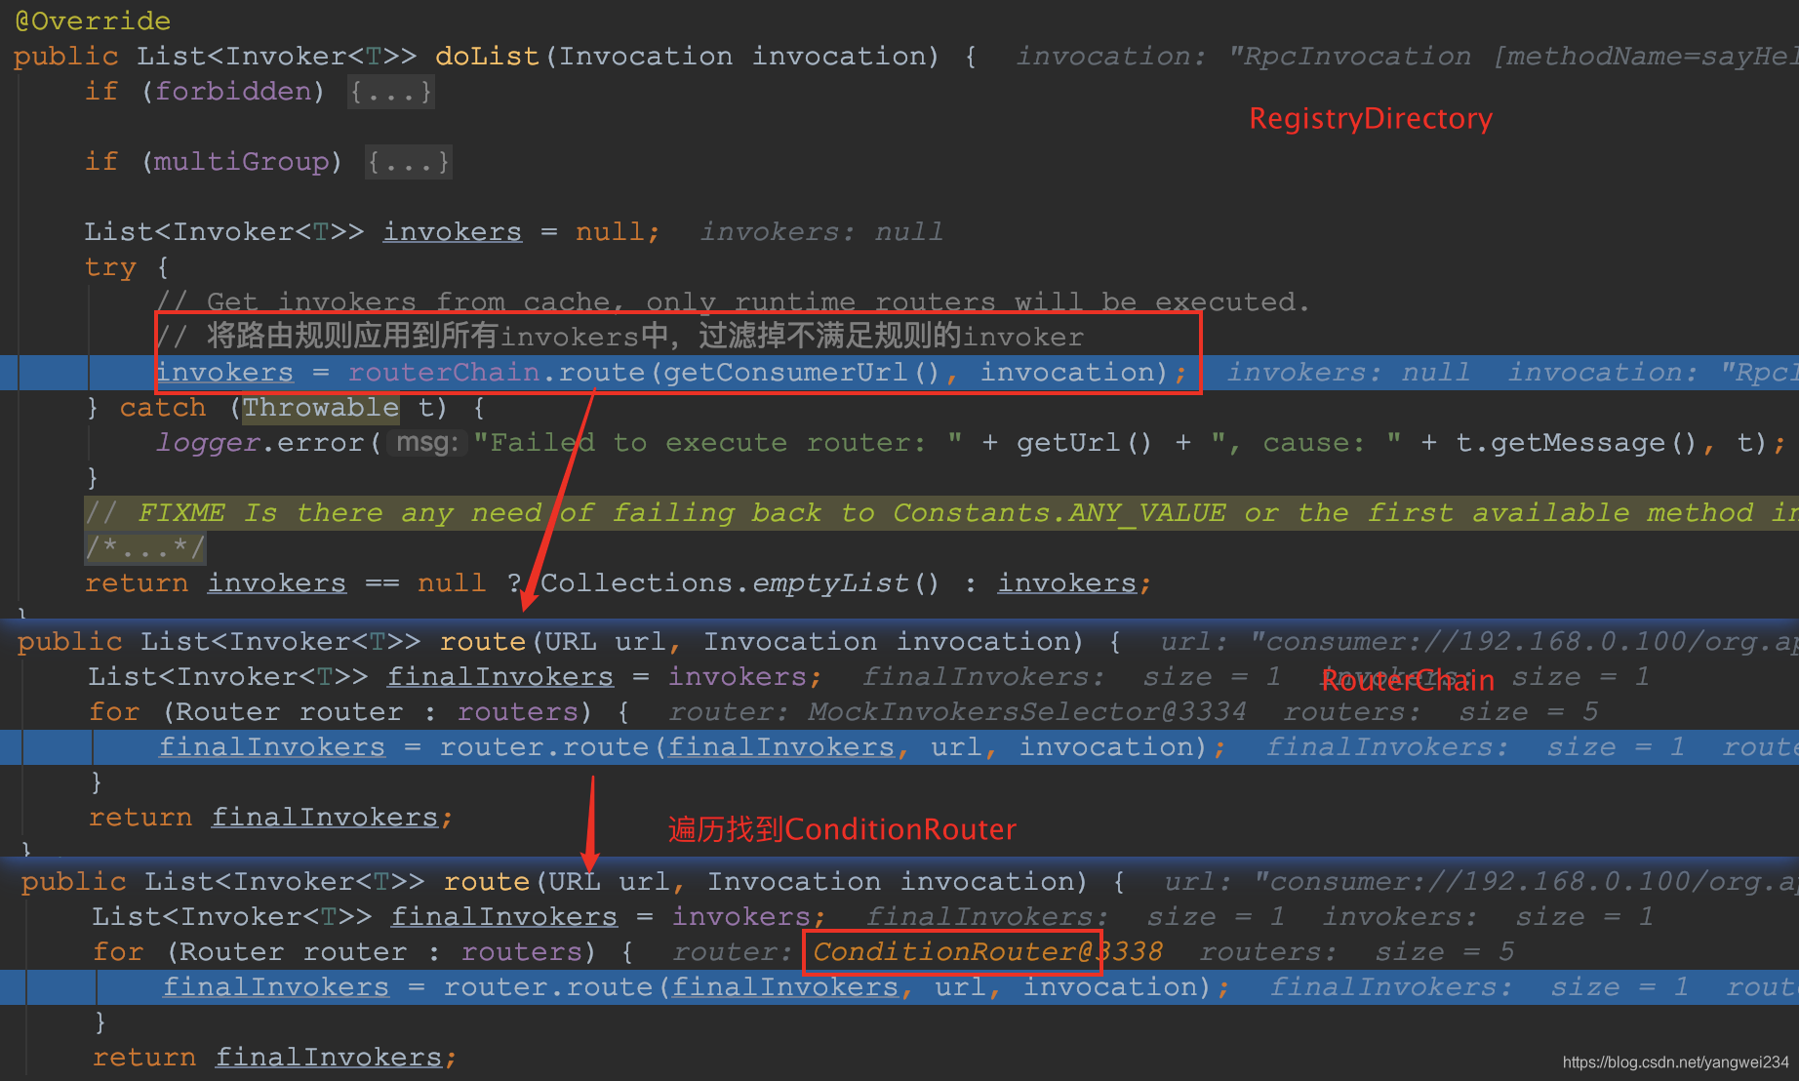Click getConsumerUrl() call
The width and height of the screenshot is (1799, 1081).
point(801,373)
